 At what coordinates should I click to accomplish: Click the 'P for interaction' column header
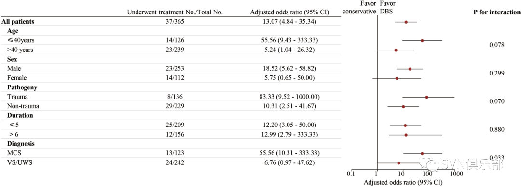click(x=497, y=12)
